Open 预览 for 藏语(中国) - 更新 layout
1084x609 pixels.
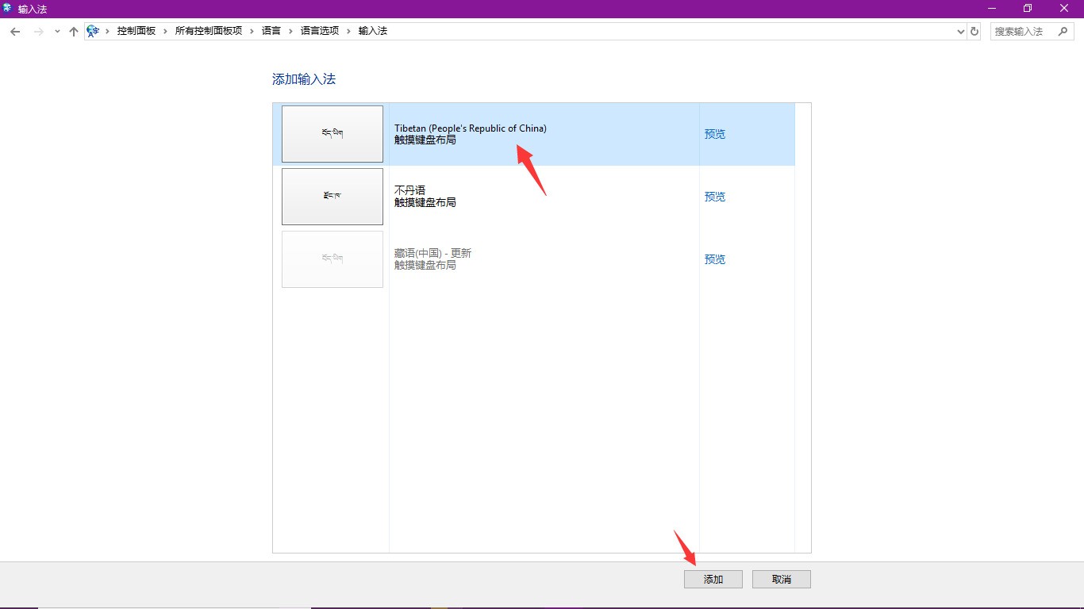point(713,259)
